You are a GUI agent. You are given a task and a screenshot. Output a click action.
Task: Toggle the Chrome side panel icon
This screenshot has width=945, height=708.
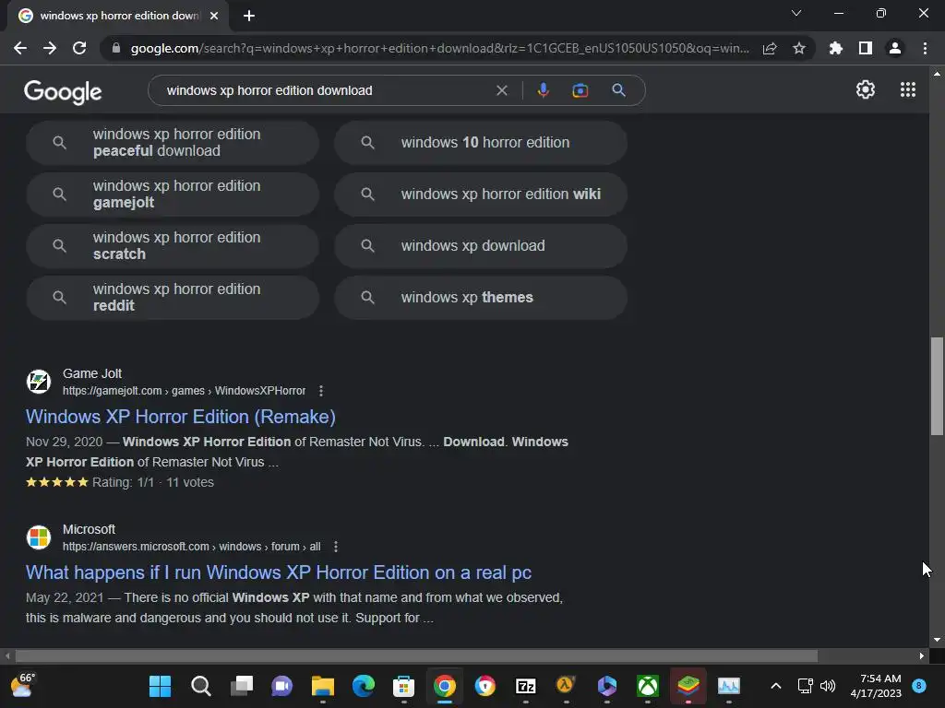coord(866,48)
